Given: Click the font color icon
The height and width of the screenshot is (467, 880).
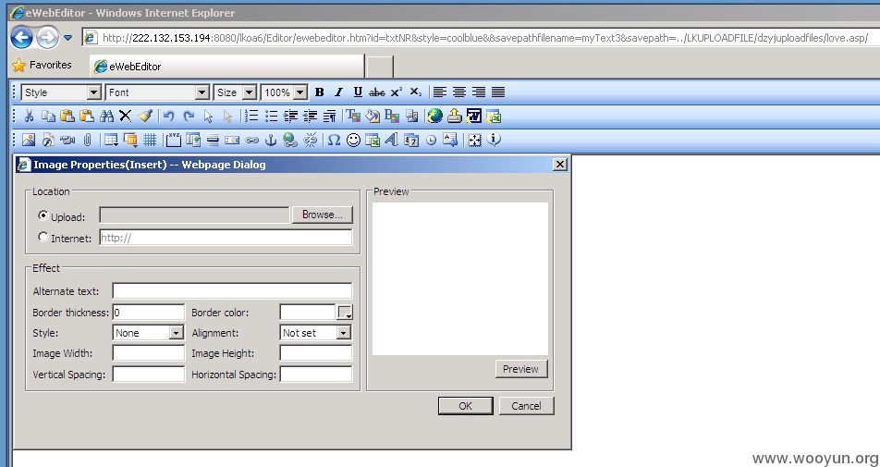Looking at the screenshot, I should [x=353, y=117].
